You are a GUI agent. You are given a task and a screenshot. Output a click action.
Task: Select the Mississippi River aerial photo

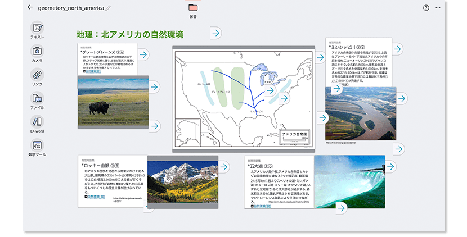361,113
